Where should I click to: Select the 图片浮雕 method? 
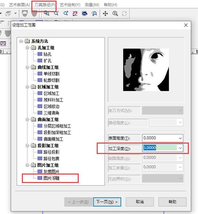click(51, 178)
